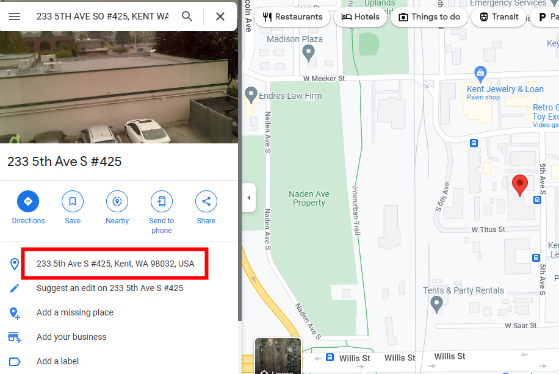Open the Layers satellite thumbnail

click(278, 356)
